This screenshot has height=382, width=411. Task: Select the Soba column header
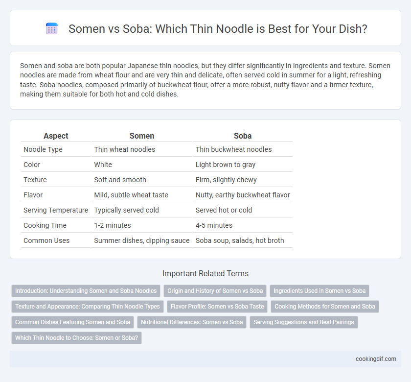click(243, 136)
